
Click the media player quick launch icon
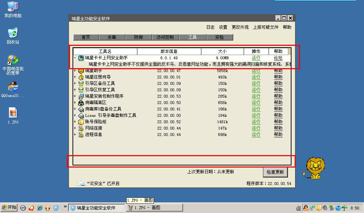23,208
